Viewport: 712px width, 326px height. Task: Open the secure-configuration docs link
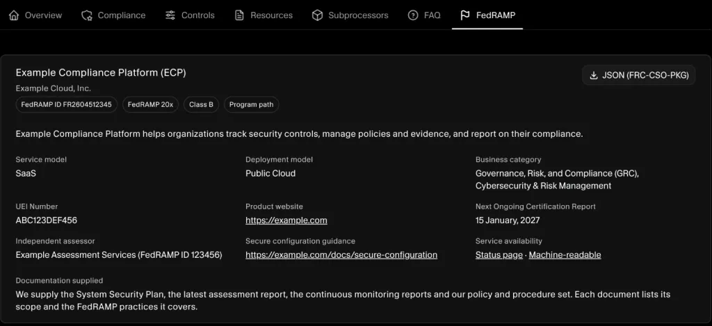click(341, 254)
